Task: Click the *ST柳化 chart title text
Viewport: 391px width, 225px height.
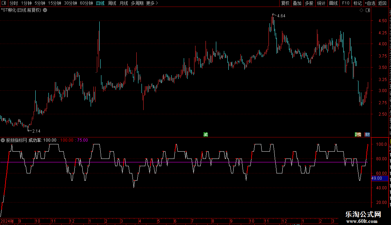Action: click(x=21, y=10)
